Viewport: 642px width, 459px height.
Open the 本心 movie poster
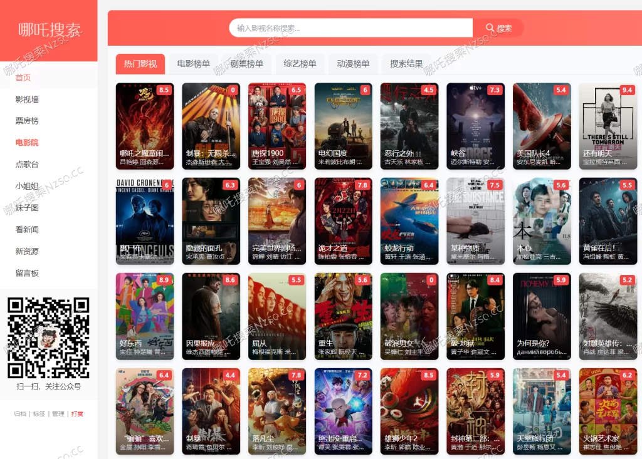tap(542, 221)
